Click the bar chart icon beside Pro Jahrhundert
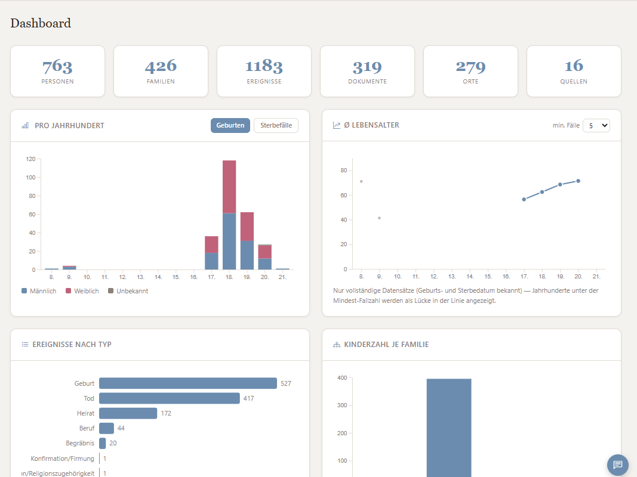This screenshot has width=637, height=477. (x=25, y=125)
